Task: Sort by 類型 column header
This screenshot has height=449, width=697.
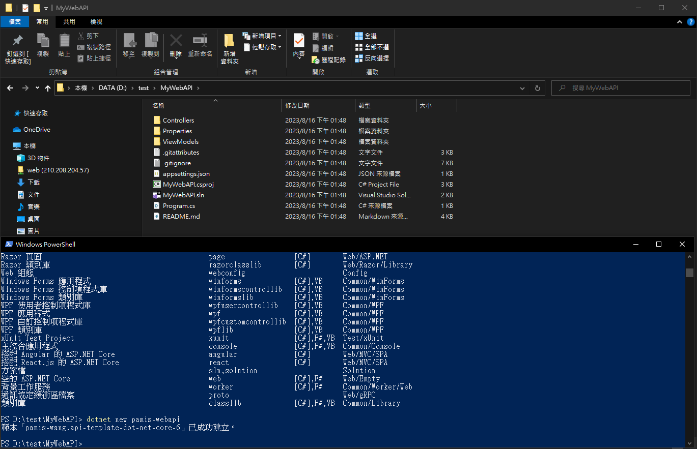Action: coord(385,106)
